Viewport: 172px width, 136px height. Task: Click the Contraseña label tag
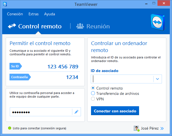click(20, 77)
